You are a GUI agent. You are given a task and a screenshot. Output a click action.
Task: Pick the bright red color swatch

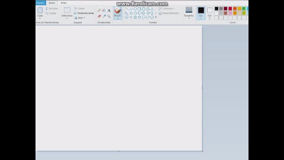coord(230,8)
